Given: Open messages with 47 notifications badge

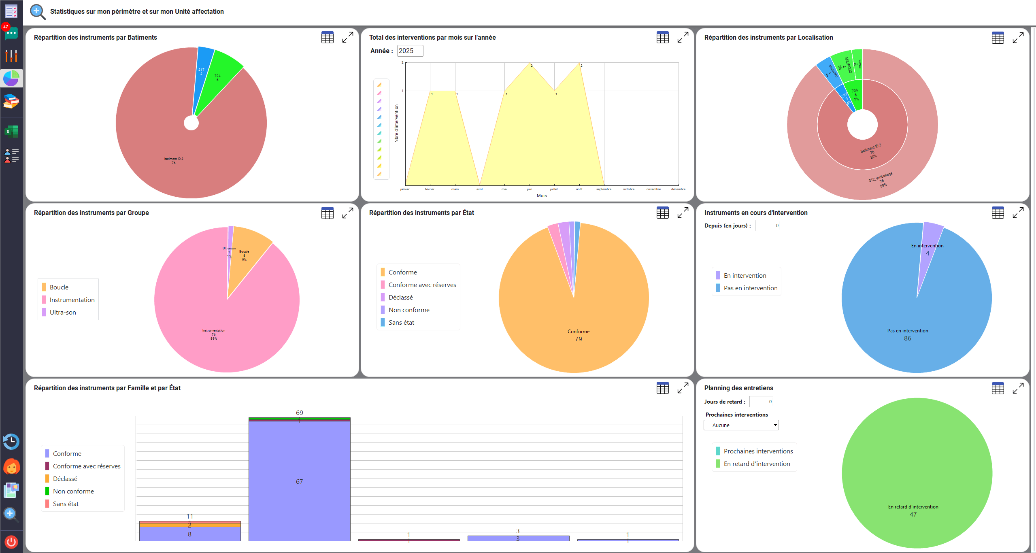Looking at the screenshot, I should click(11, 33).
